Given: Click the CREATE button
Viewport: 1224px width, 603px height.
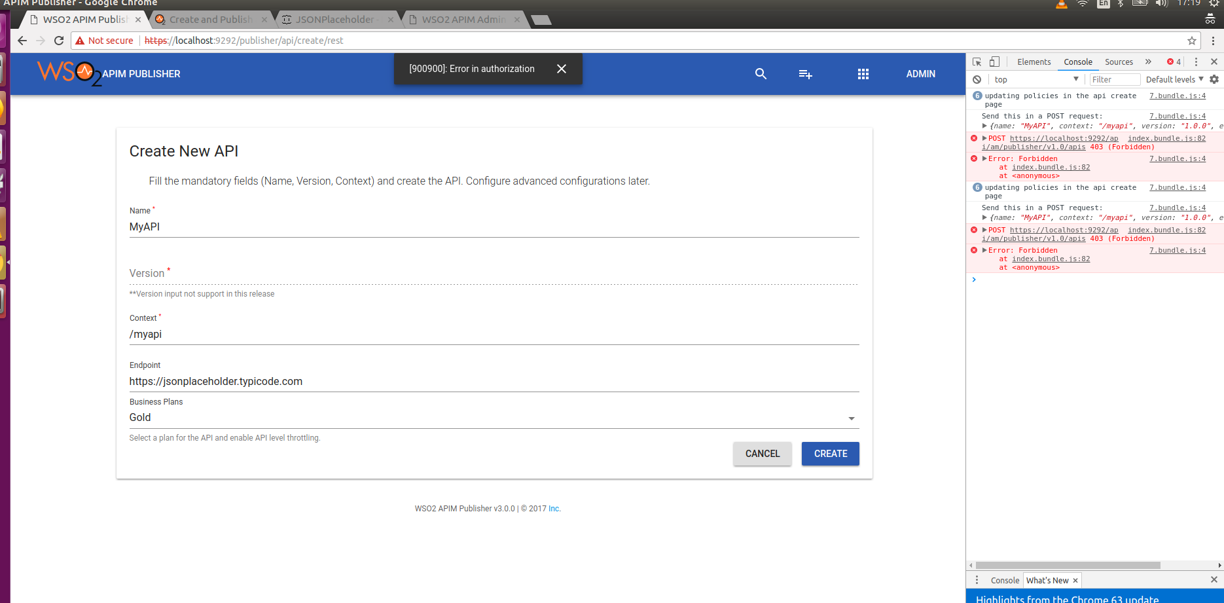Looking at the screenshot, I should point(830,453).
